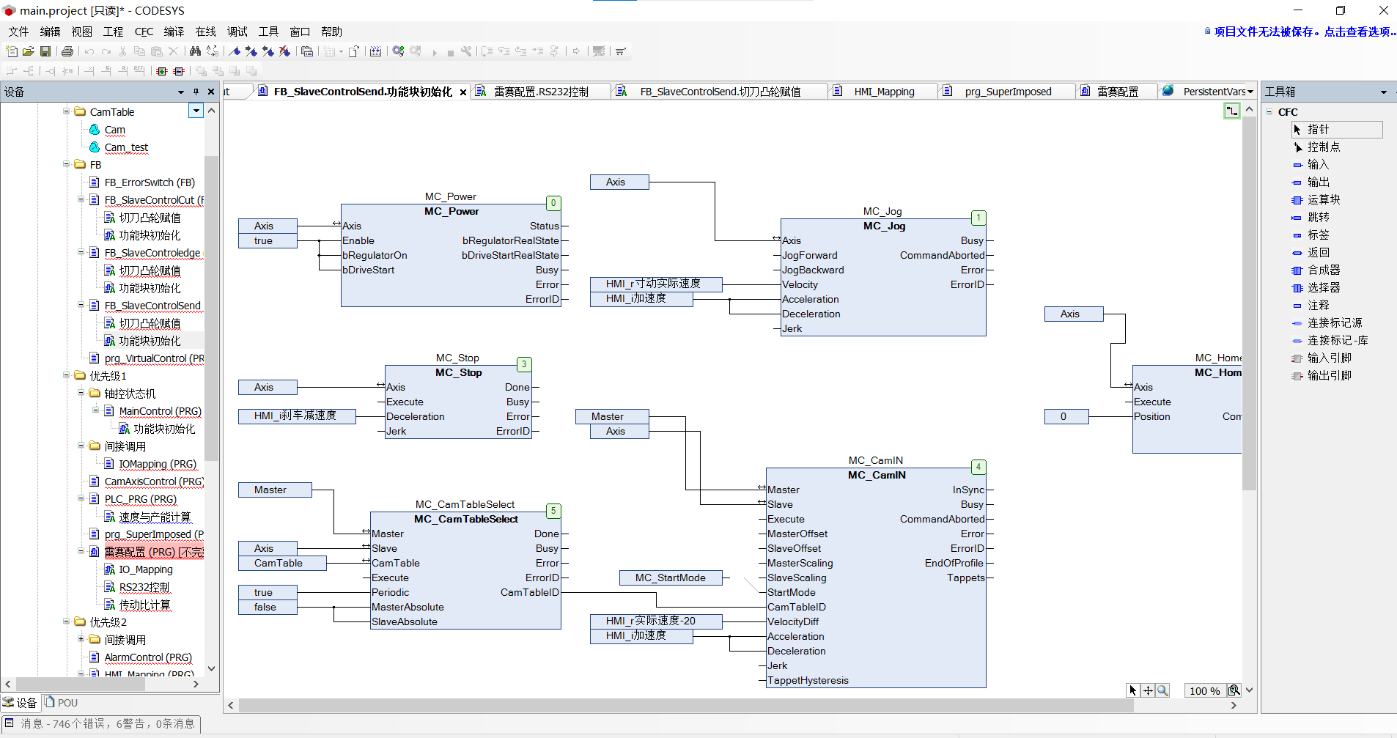This screenshot has width=1397, height=738.
Task: Click the Login gear icon in toolbar
Action: pos(398,51)
